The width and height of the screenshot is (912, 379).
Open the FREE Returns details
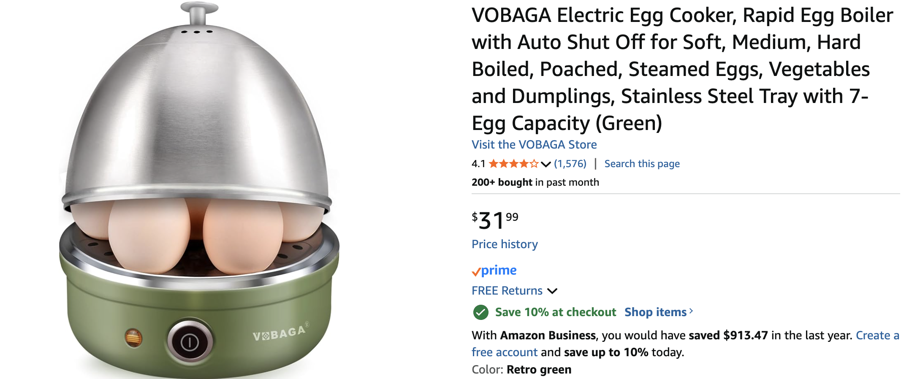(x=507, y=291)
